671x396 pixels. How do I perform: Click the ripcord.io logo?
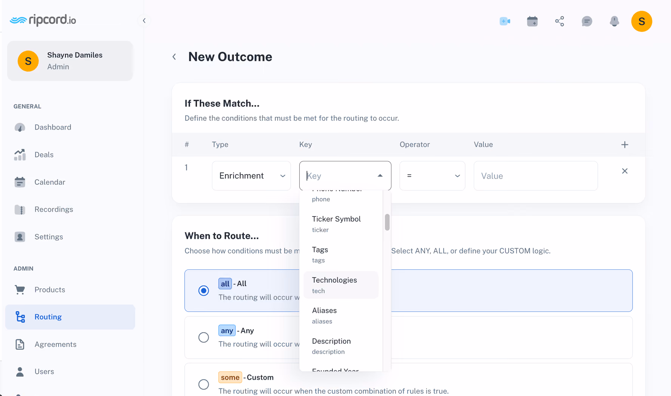tap(43, 20)
